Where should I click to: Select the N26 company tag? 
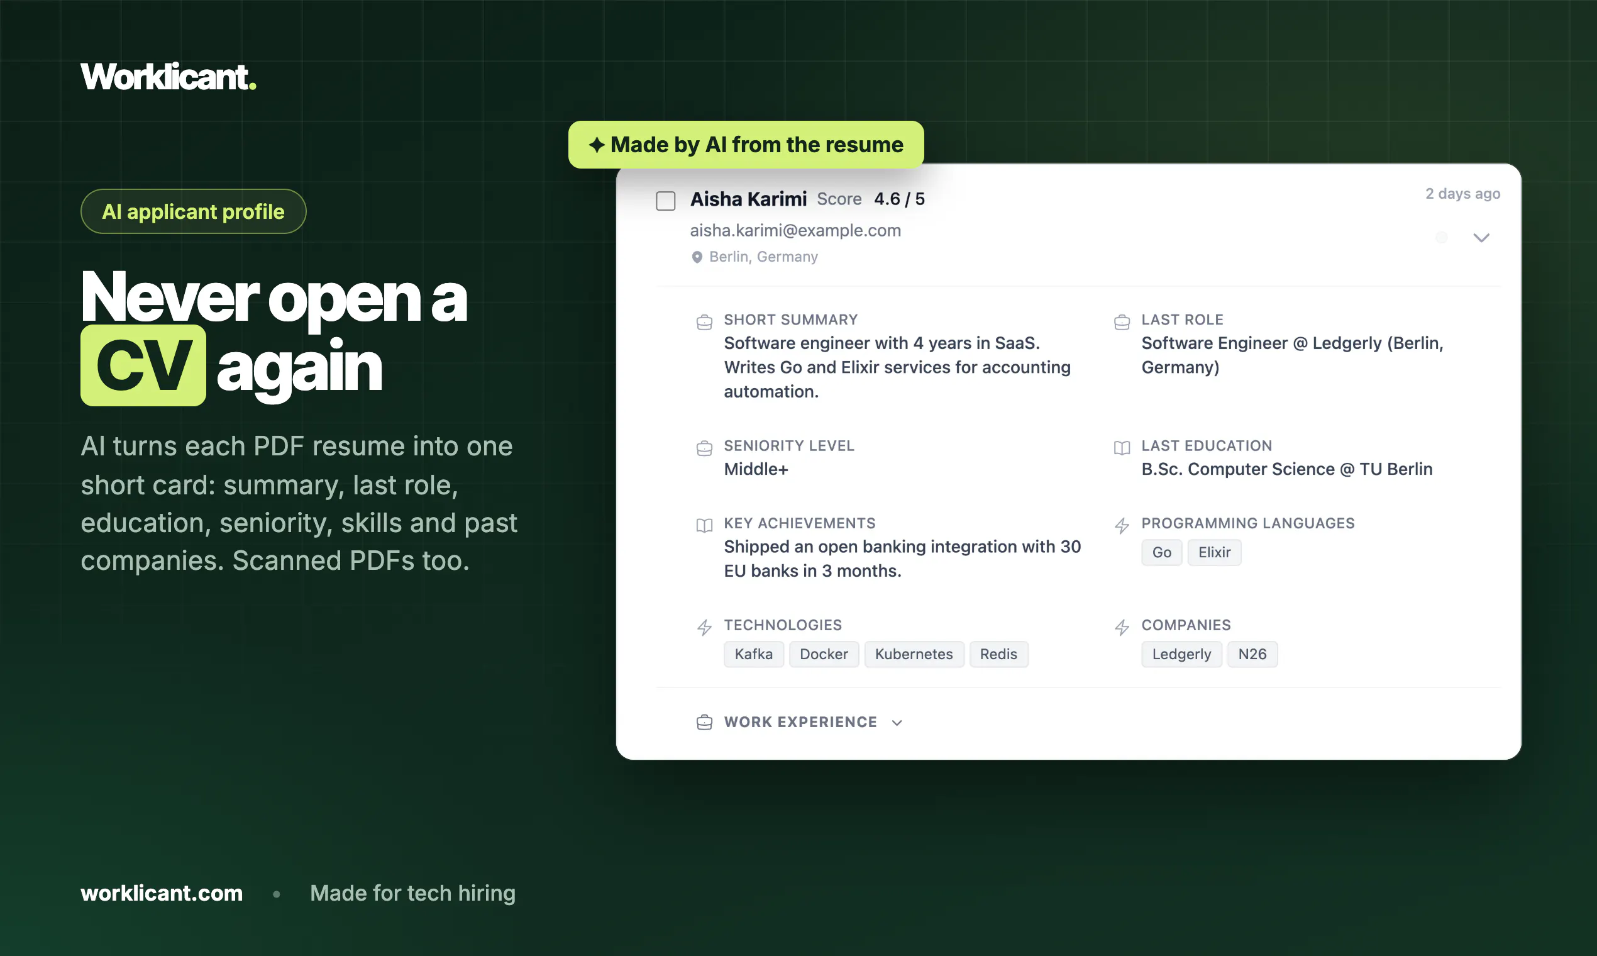[1252, 654]
